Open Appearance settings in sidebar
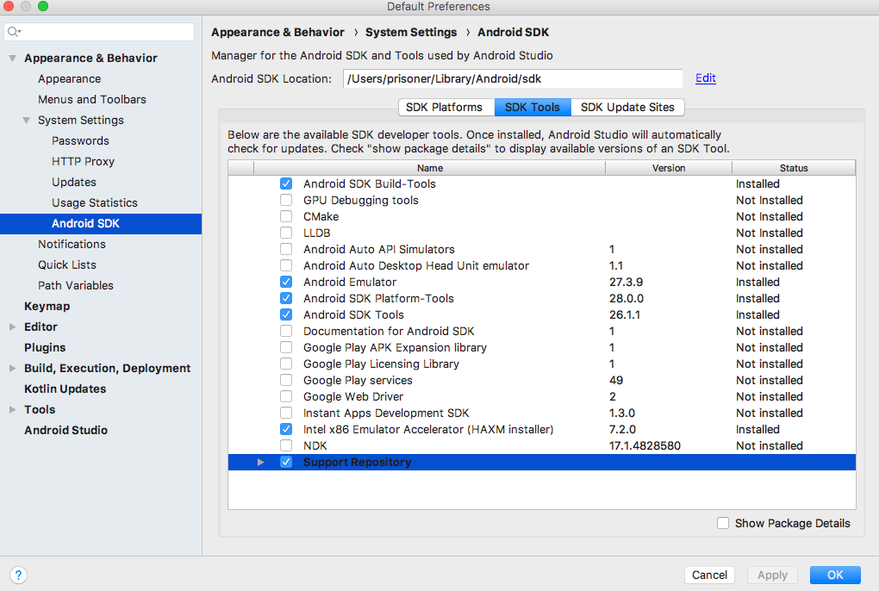Image resolution: width=879 pixels, height=591 pixels. click(70, 78)
